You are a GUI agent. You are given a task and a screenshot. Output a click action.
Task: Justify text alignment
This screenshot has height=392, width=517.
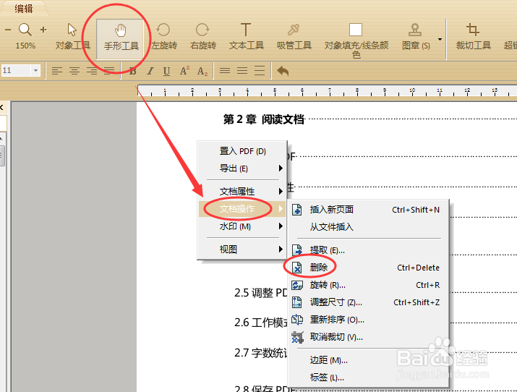point(109,71)
